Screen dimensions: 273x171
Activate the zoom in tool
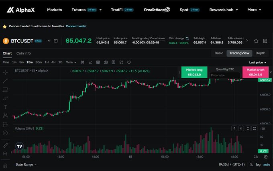[x=5, y=154]
